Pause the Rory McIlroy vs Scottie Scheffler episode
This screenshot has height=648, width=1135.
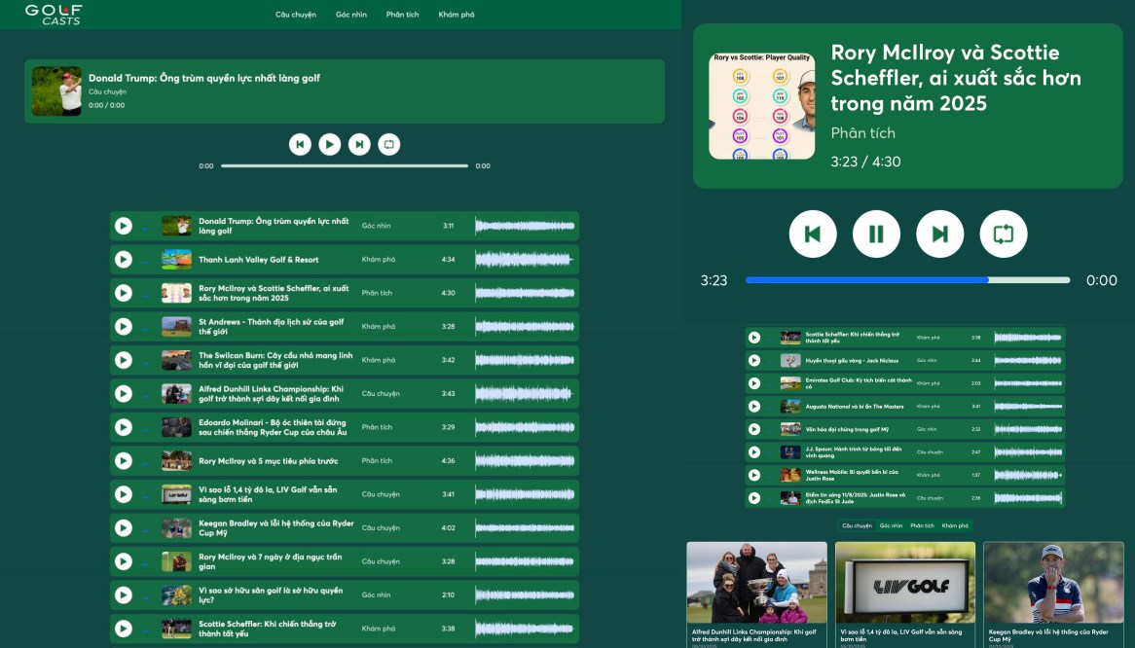[x=876, y=234]
